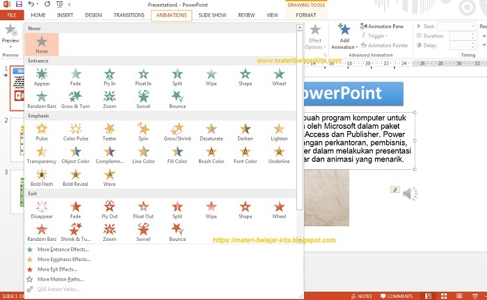Select Random Bars entrance animation
The height and width of the screenshot is (300, 487).
[x=42, y=100]
